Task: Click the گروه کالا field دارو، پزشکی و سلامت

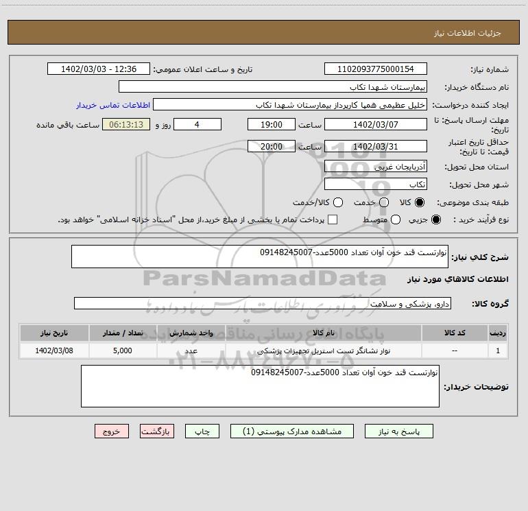Action: (263, 303)
